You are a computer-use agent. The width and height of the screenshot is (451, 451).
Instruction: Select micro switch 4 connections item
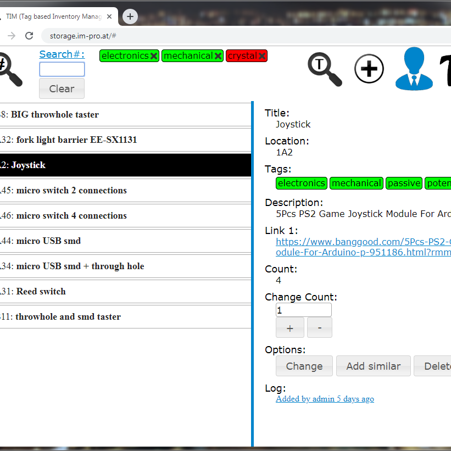pos(125,216)
